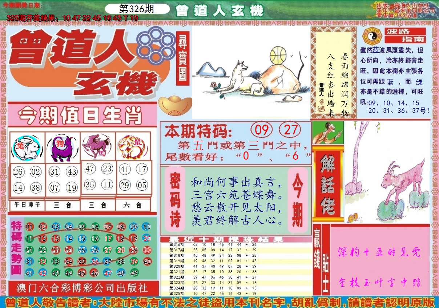Click the 第326期 issue label
The height and width of the screenshot is (308, 439).
137,9
